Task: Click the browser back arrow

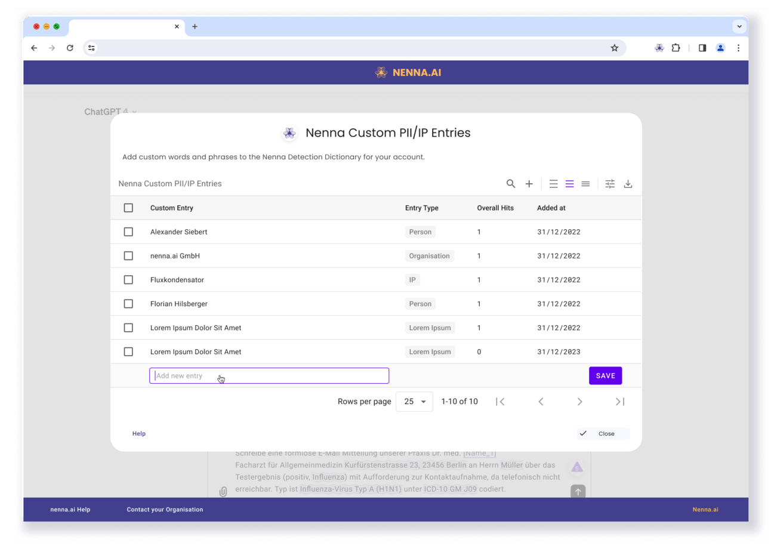Action: 34,48
